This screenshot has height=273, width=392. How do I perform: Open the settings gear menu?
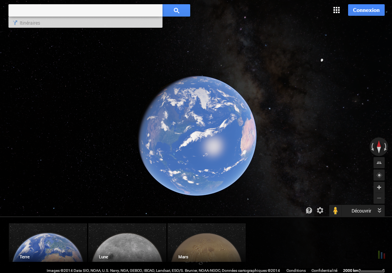point(320,210)
